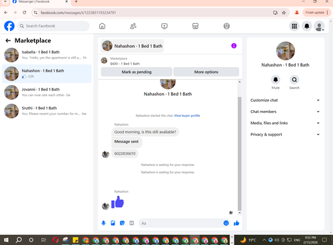This screenshot has width=333, height=245.
Task: Open Windows taskbar search
Action: click(19, 240)
